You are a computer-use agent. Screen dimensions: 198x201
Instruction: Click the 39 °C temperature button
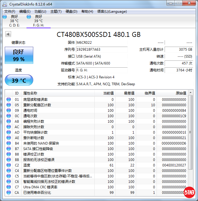(19, 80)
